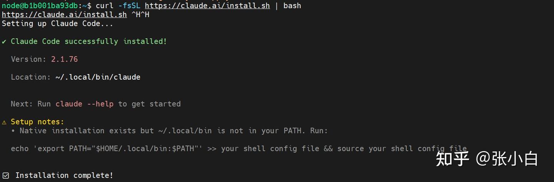554x182 pixels.
Task: Click the 'bash' word after the pipe
Action: pyautogui.click(x=292, y=6)
